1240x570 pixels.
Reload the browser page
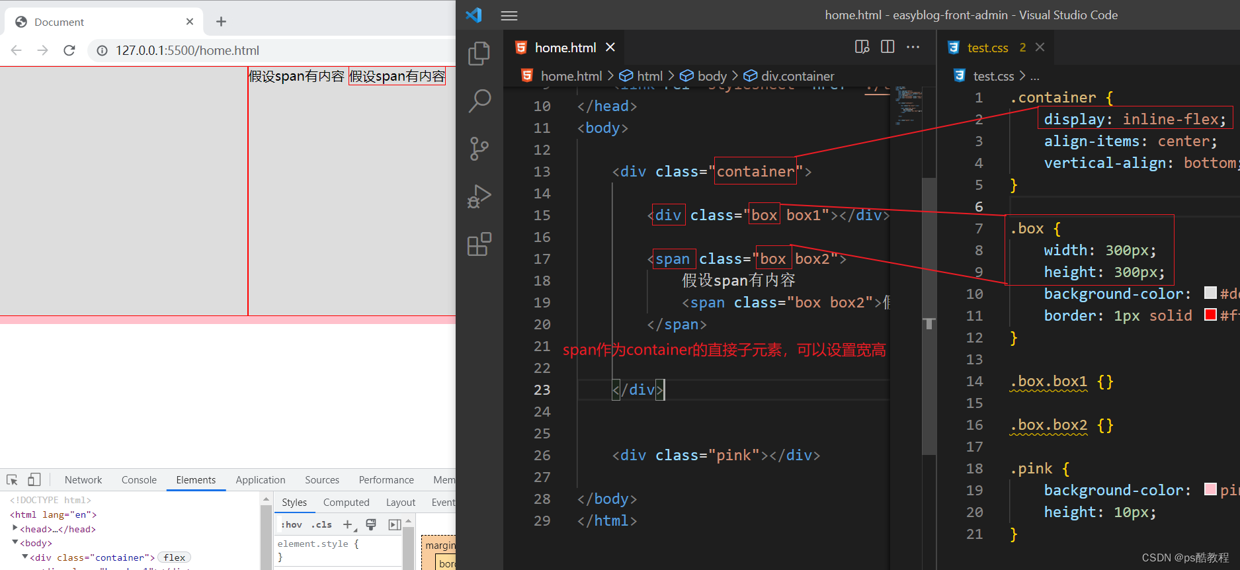[69, 50]
